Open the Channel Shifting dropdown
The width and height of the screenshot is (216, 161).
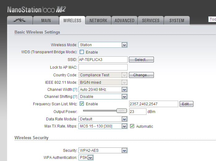pos(103,97)
